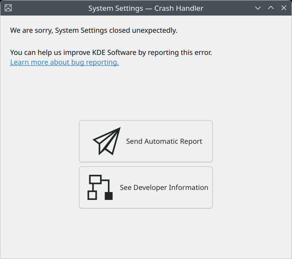Viewport: 292px width, 259px height.
Task: Minimize the Crash Handler window
Action: (258, 8)
